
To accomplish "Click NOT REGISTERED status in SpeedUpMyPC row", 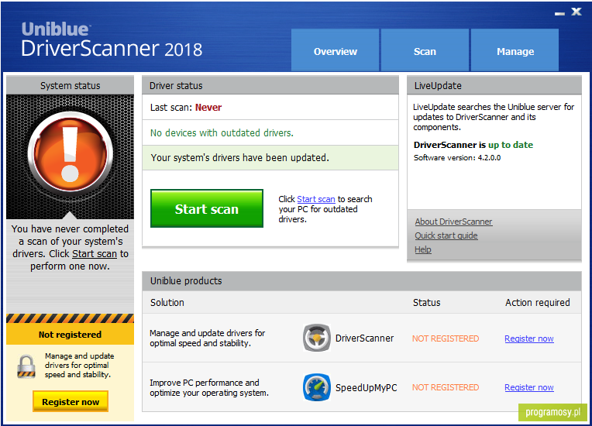I will [446, 387].
